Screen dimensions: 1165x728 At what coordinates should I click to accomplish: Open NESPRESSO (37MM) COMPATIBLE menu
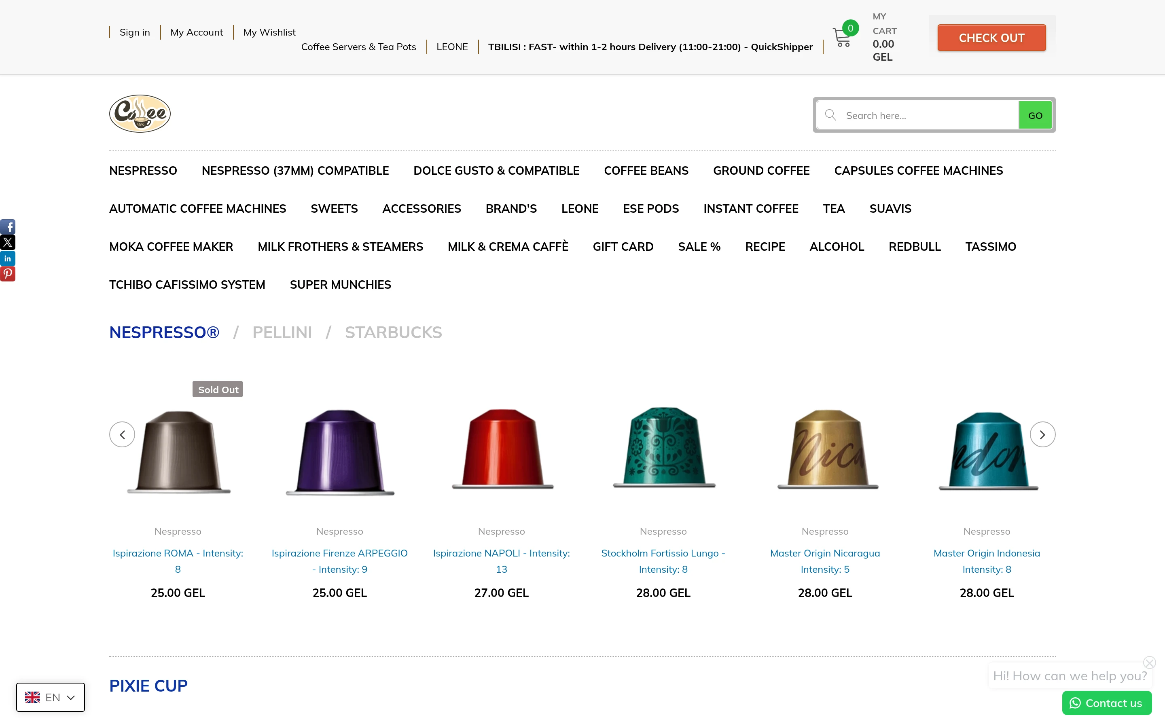click(295, 170)
